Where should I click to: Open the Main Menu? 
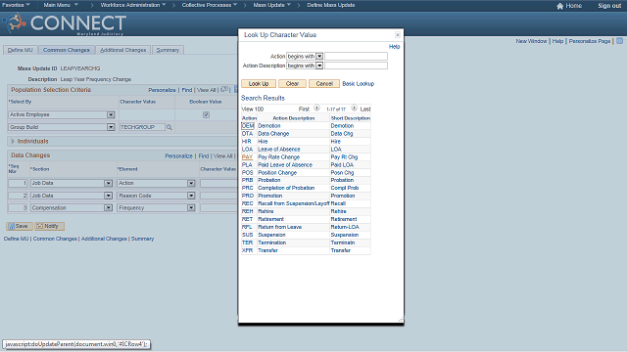coord(61,5)
